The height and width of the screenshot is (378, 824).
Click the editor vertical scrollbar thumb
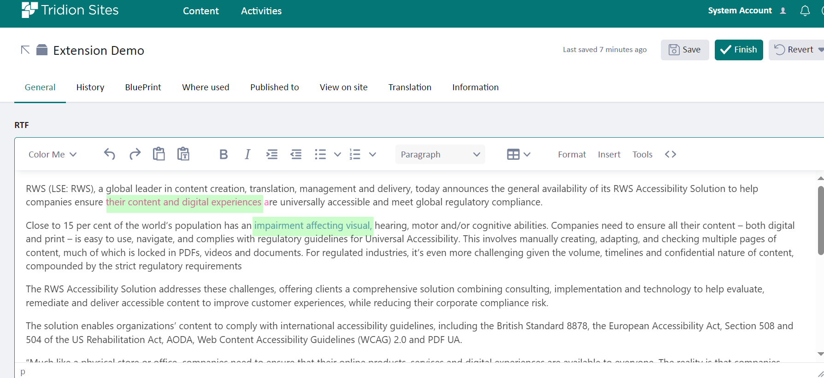[x=820, y=220]
